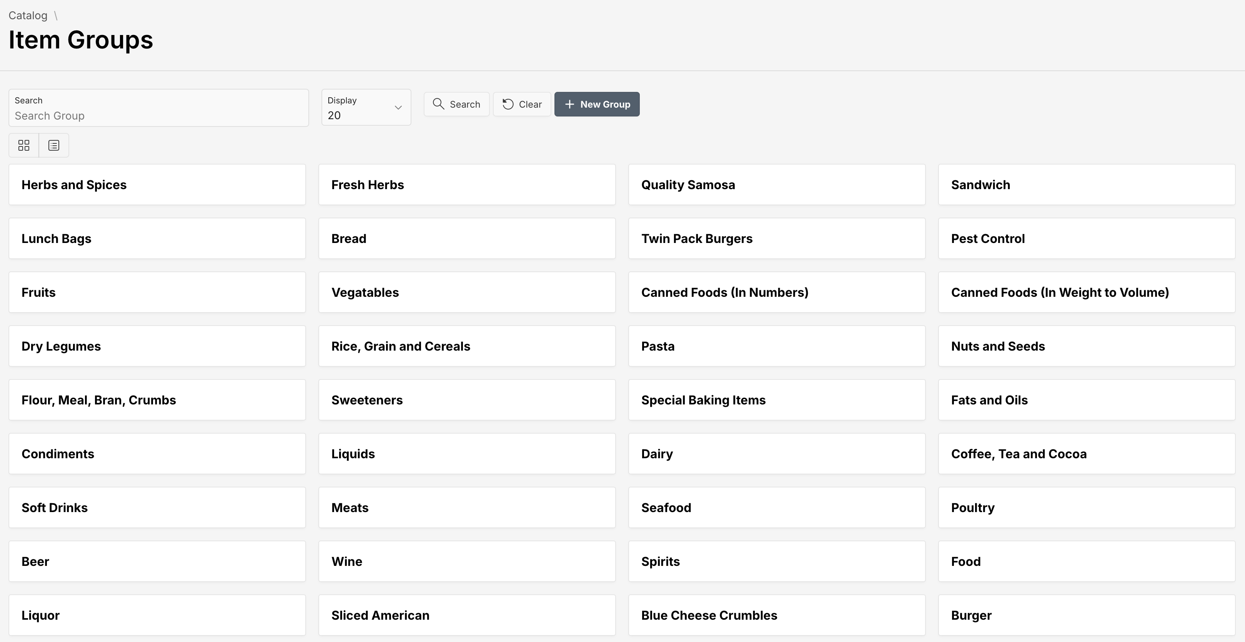
Task: Select the Pest Control group
Action: click(x=1087, y=239)
